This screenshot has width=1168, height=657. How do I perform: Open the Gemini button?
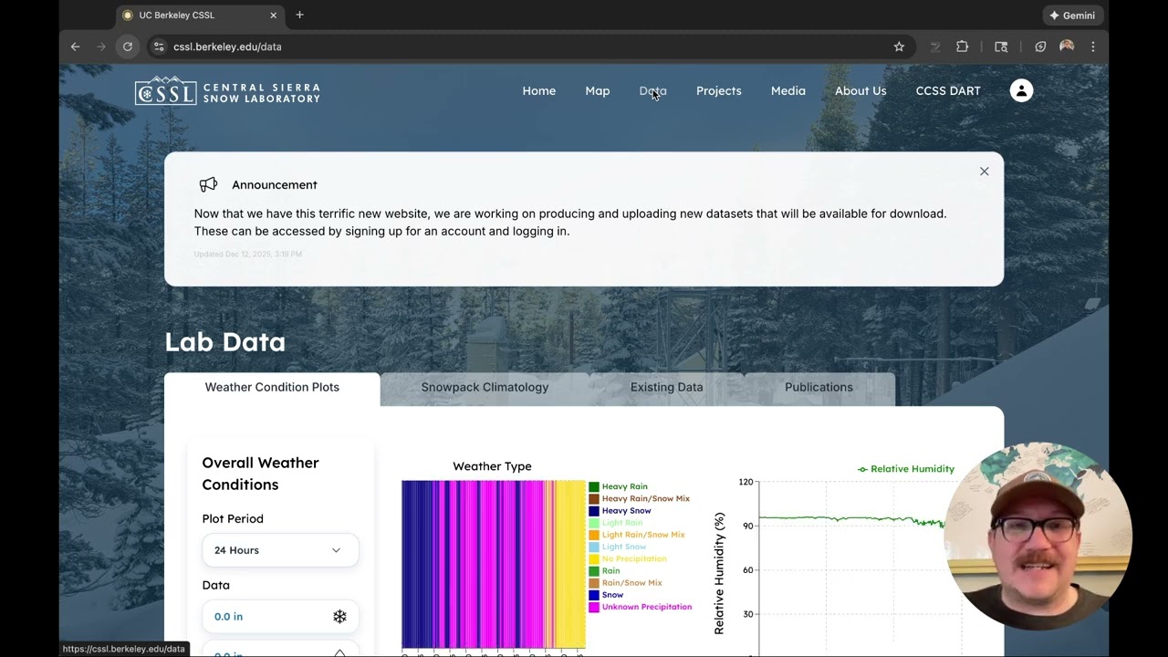(1073, 16)
